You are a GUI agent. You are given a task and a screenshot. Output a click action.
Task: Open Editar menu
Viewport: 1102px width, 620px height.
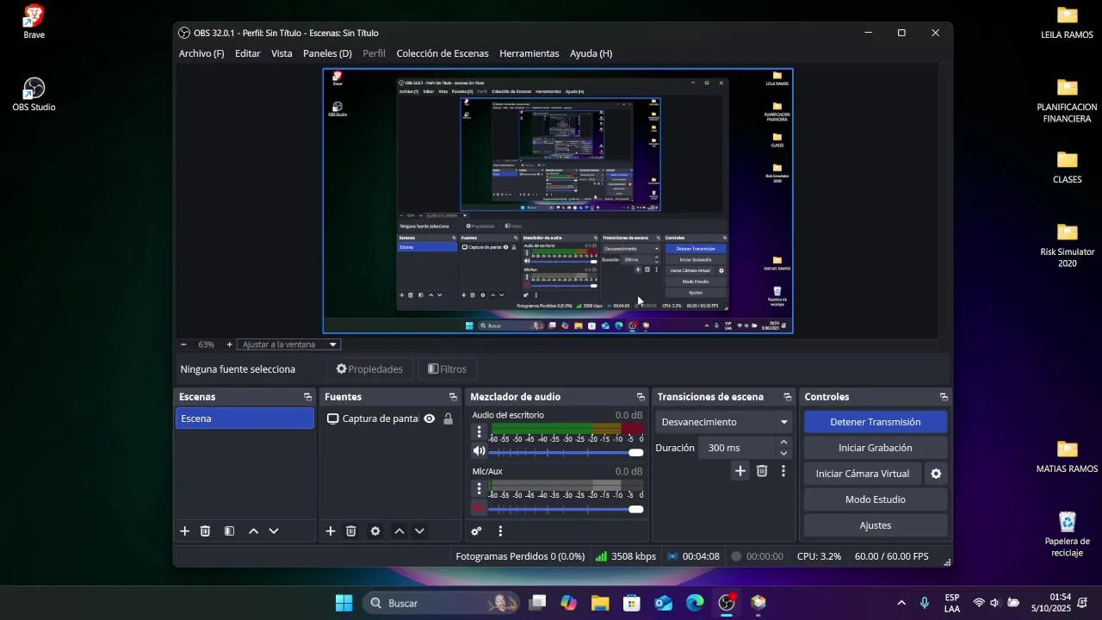coord(248,53)
